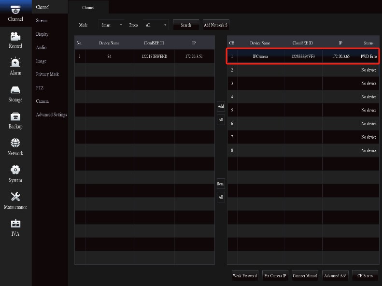382x286 pixels.
Task: Open the System gear icon
Action: click(x=15, y=171)
